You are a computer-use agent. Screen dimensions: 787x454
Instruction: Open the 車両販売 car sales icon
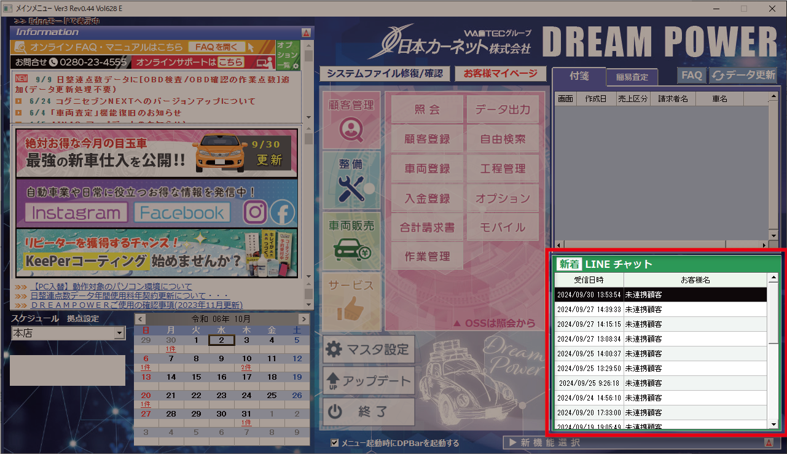[351, 240]
